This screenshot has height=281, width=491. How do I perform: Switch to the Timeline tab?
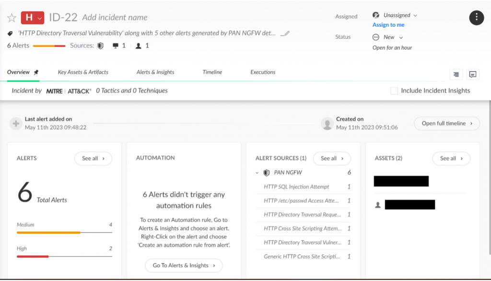tap(212, 72)
